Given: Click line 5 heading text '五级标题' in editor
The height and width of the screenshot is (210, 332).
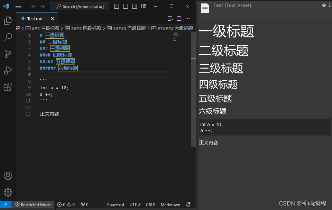Looking at the screenshot, I should [65, 61].
